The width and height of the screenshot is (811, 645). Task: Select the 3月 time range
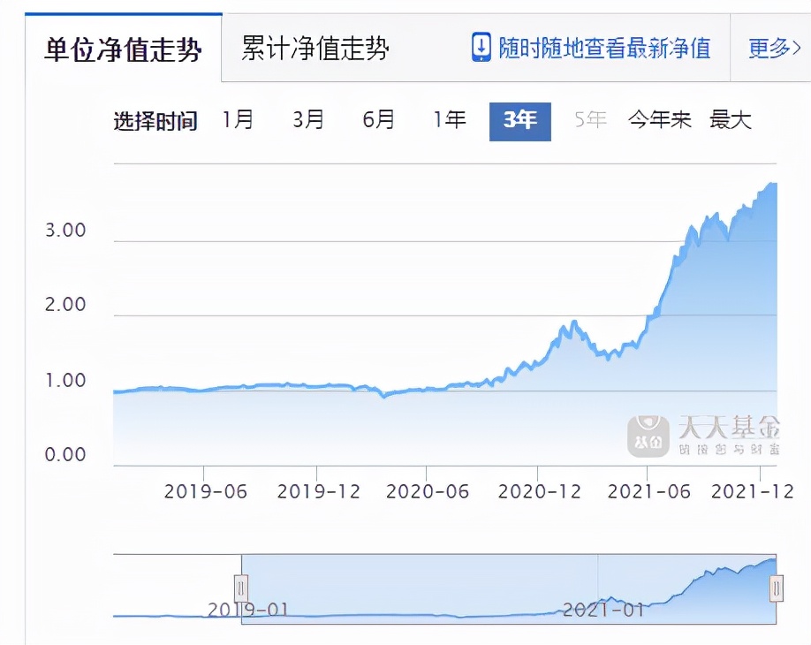307,121
